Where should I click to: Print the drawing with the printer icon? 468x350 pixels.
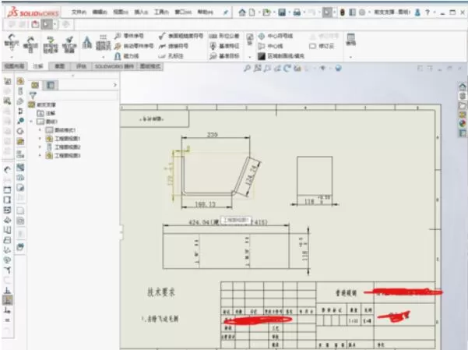[x=297, y=12]
